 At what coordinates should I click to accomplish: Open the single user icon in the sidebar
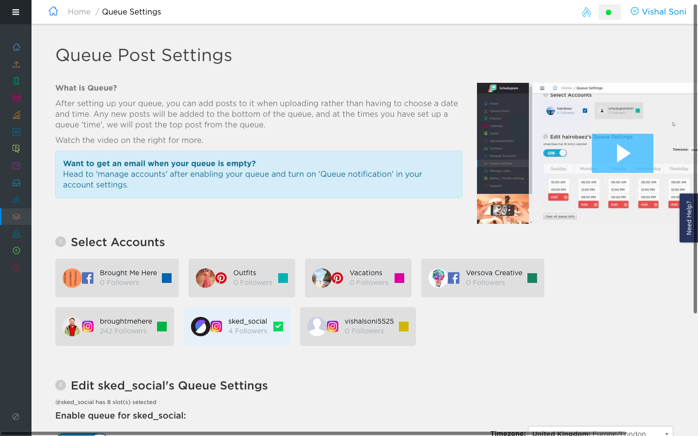16,234
